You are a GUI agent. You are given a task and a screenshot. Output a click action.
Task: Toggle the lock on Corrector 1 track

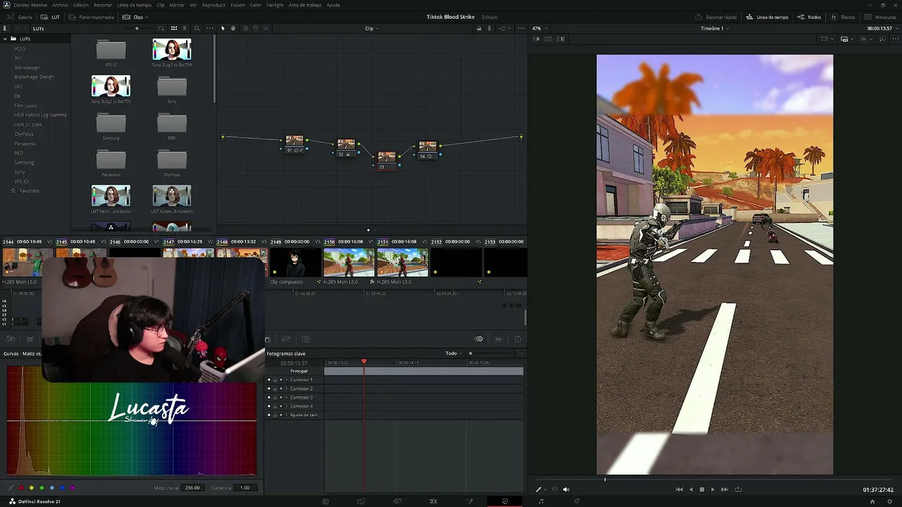pos(275,380)
